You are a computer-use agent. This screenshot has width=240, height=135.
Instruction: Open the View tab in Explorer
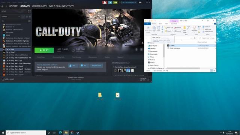click(166, 24)
